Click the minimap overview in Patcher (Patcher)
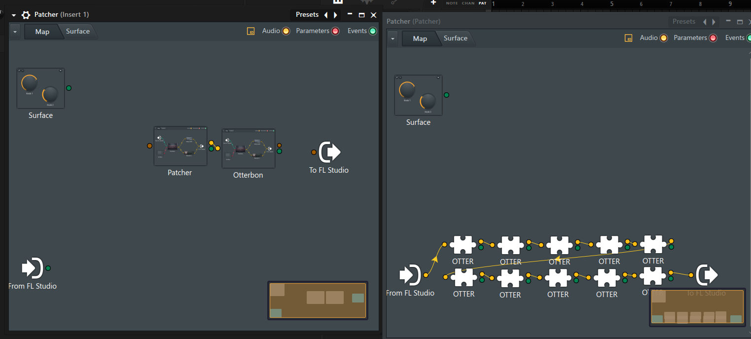Screen dimensions: 751x339 (697, 307)
